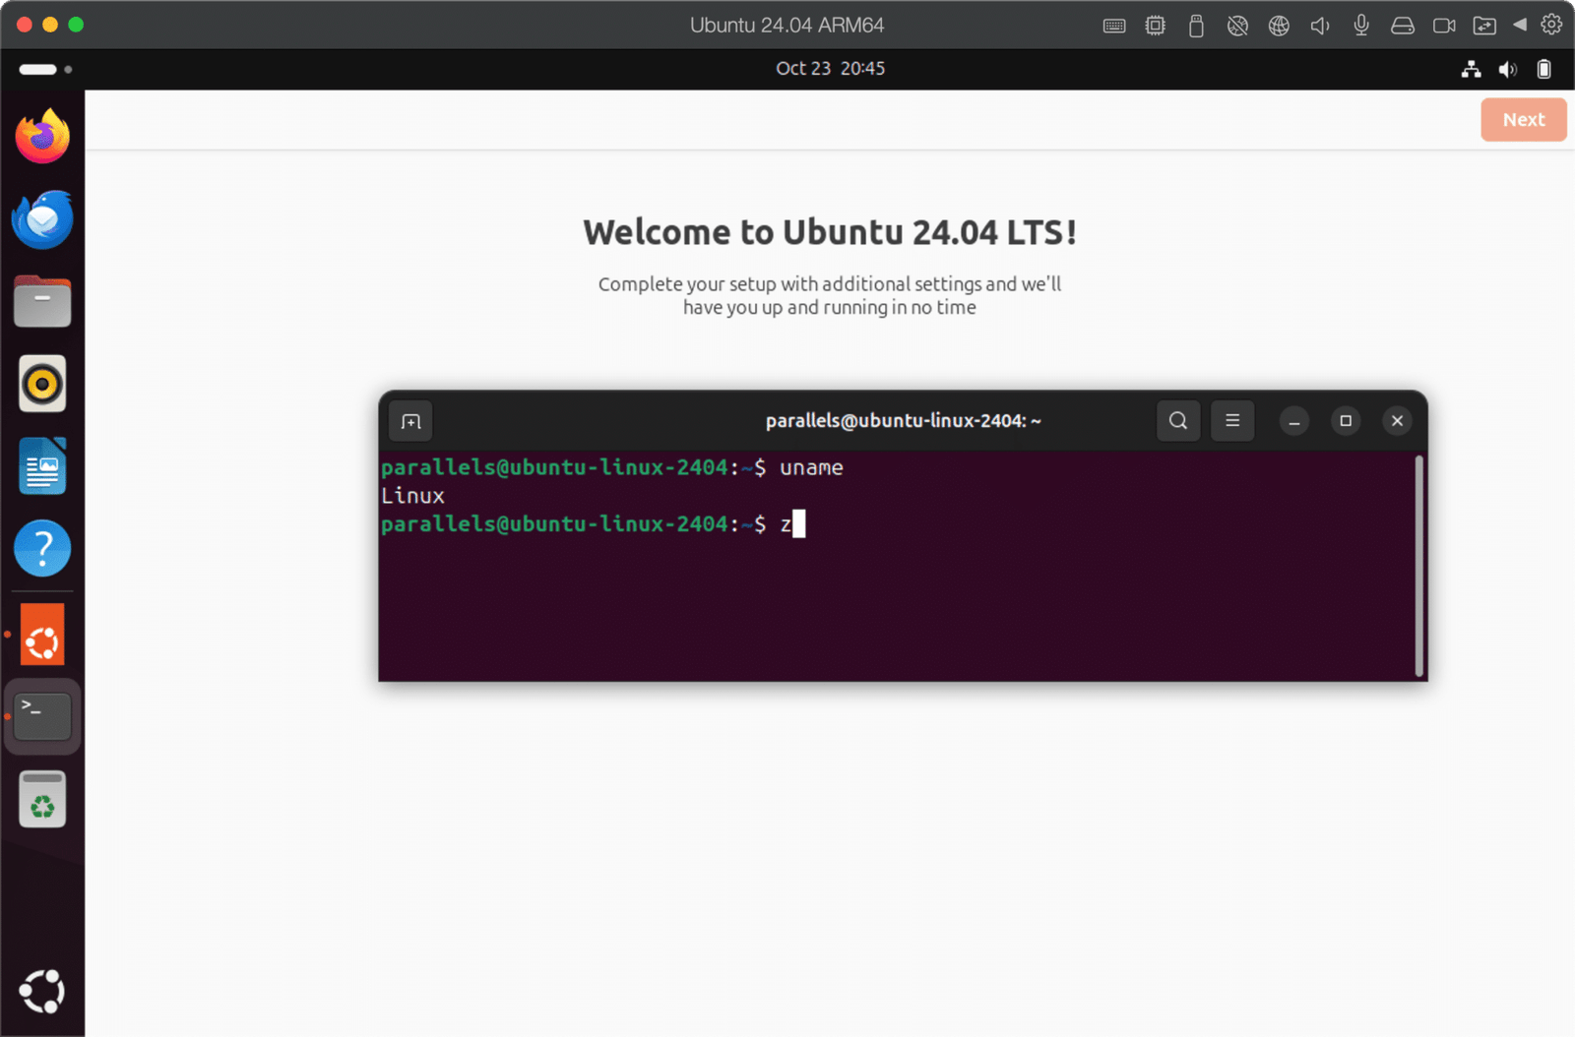Open Rhythmbox music player from the dock
Screen dimensions: 1575x1037
point(42,383)
